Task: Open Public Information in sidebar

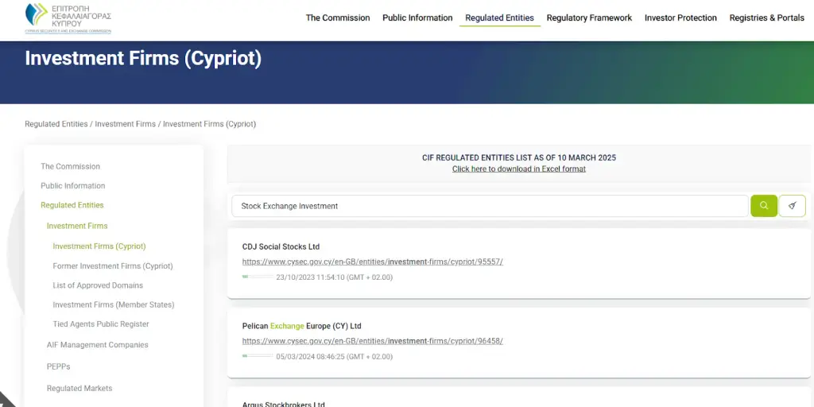Action: [72, 186]
